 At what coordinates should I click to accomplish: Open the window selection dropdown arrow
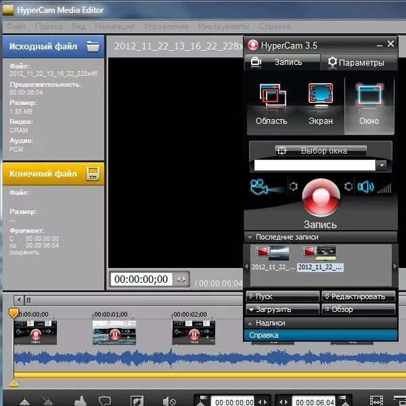[x=382, y=165]
